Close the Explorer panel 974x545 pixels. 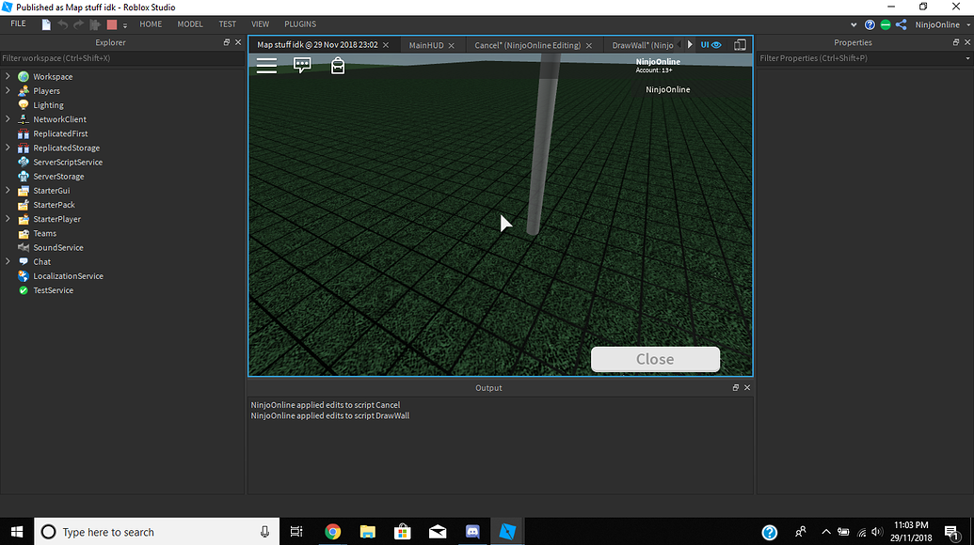(x=238, y=42)
